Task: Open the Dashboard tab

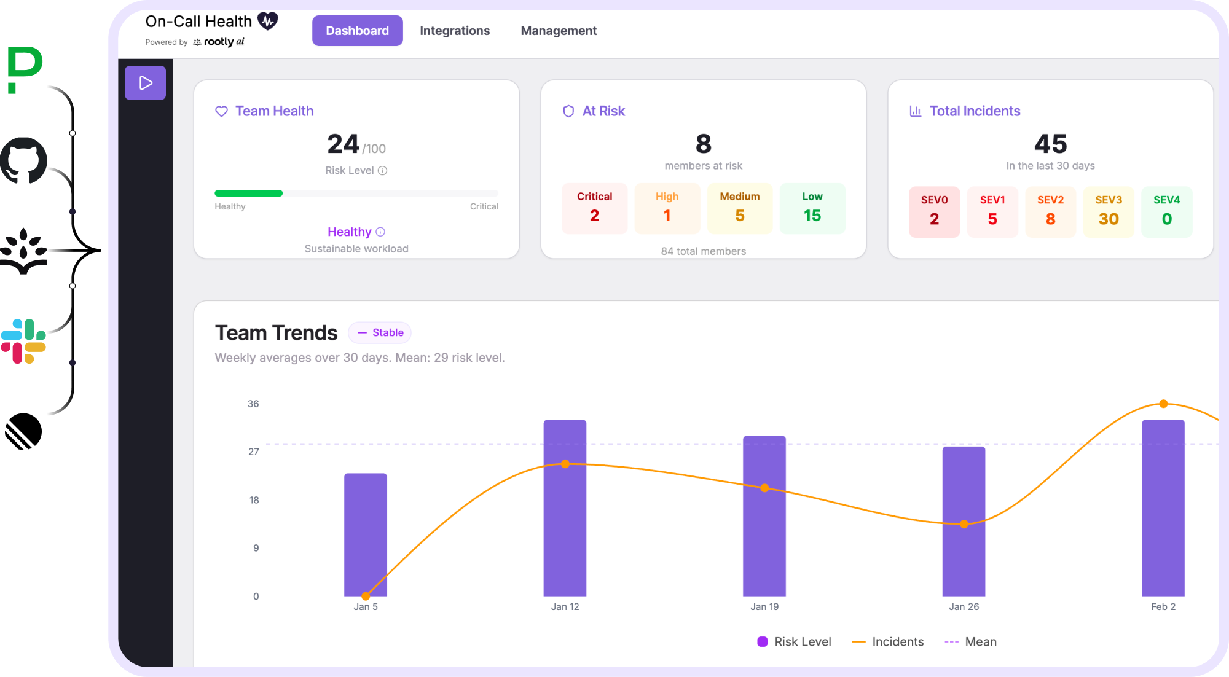Action: click(x=357, y=31)
